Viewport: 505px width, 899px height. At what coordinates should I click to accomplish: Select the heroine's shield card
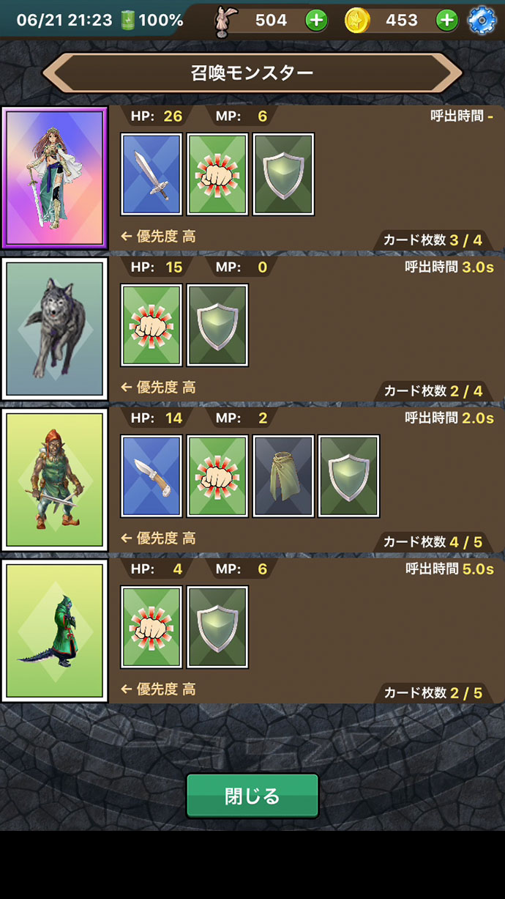click(283, 174)
